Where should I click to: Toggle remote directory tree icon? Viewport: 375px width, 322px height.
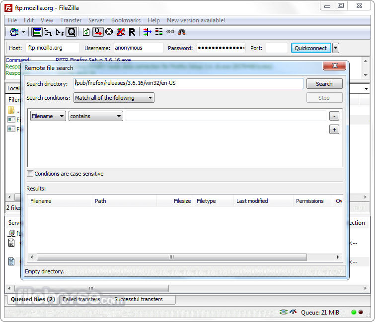[x=60, y=32]
